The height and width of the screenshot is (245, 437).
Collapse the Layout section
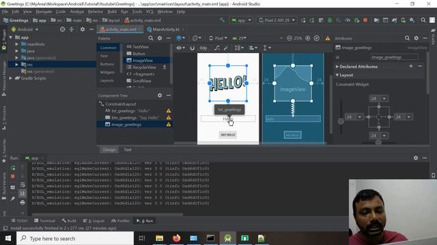[337, 76]
